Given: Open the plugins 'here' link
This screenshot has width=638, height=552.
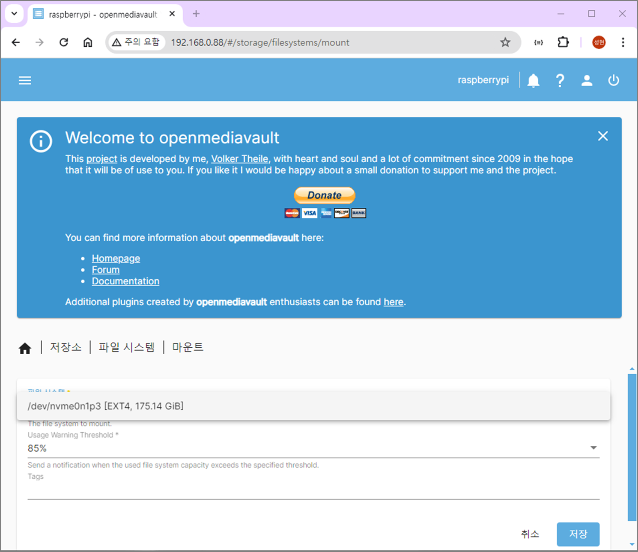Looking at the screenshot, I should coord(394,302).
